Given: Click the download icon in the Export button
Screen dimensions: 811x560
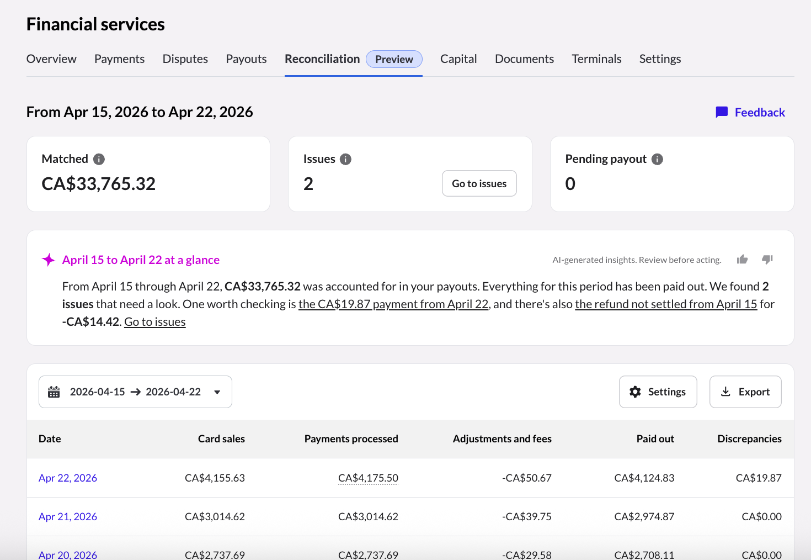Looking at the screenshot, I should [726, 392].
